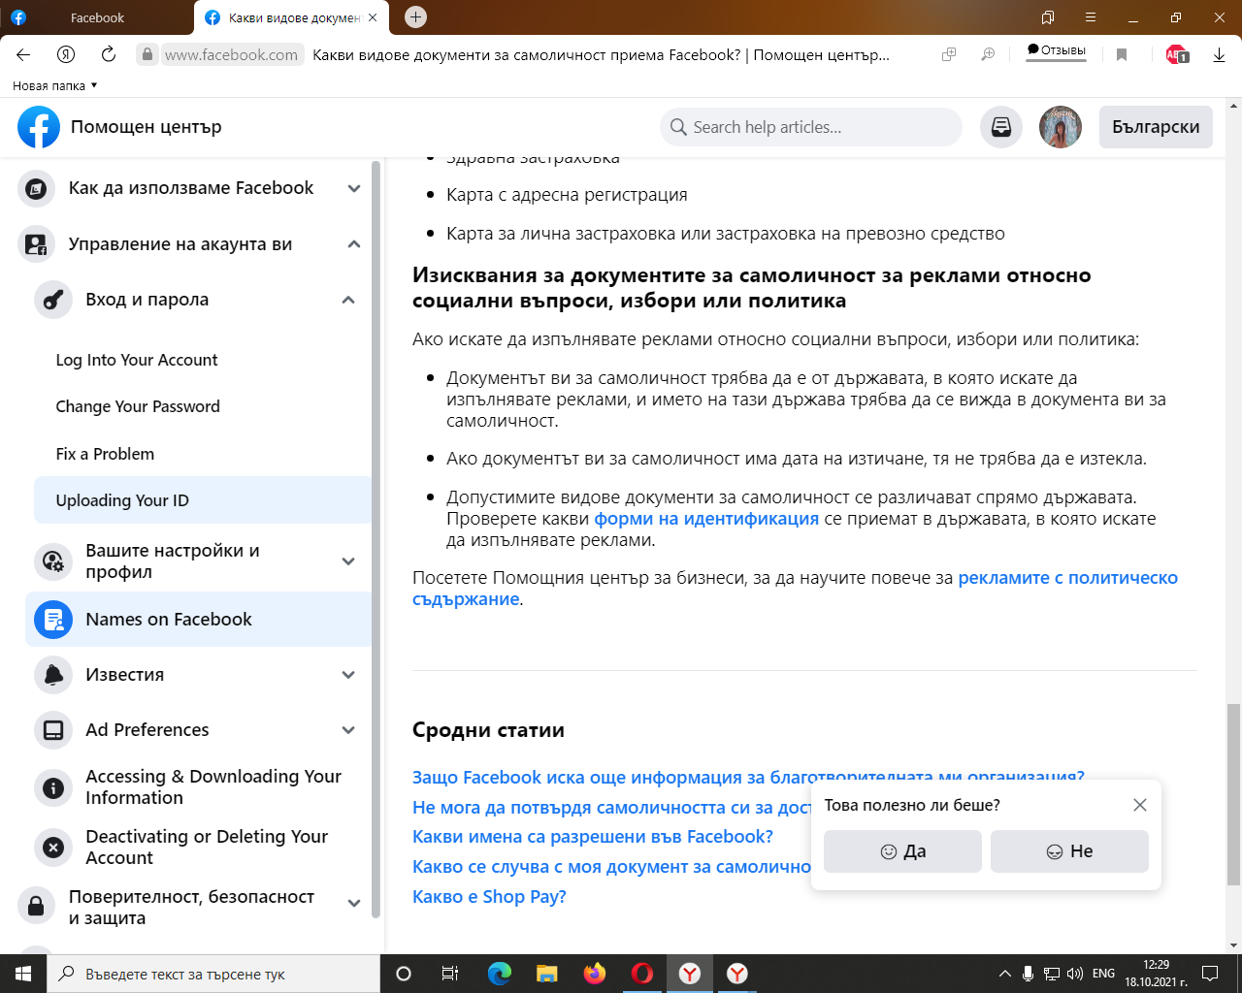The height and width of the screenshot is (993, 1242).
Task: Click the Deactivating or Deleting Account icon
Action: point(53,848)
